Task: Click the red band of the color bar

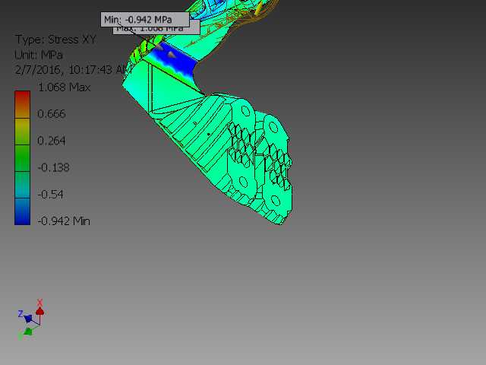Action: coord(22,104)
